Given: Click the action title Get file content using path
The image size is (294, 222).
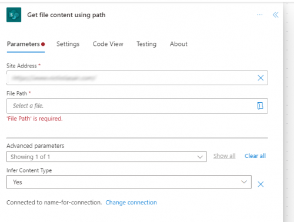Looking at the screenshot, I should 66,15.
